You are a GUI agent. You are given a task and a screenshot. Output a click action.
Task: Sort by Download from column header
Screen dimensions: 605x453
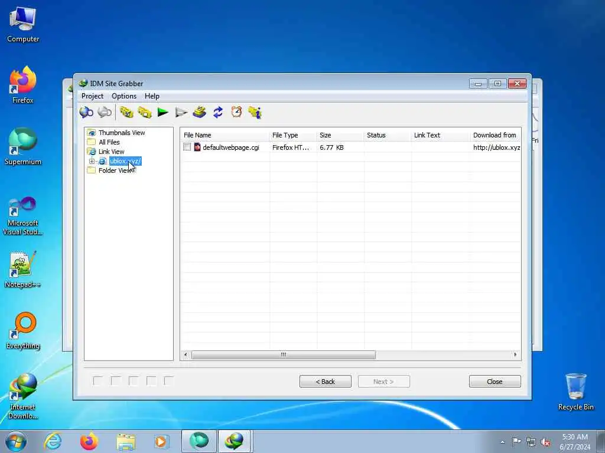coord(496,135)
